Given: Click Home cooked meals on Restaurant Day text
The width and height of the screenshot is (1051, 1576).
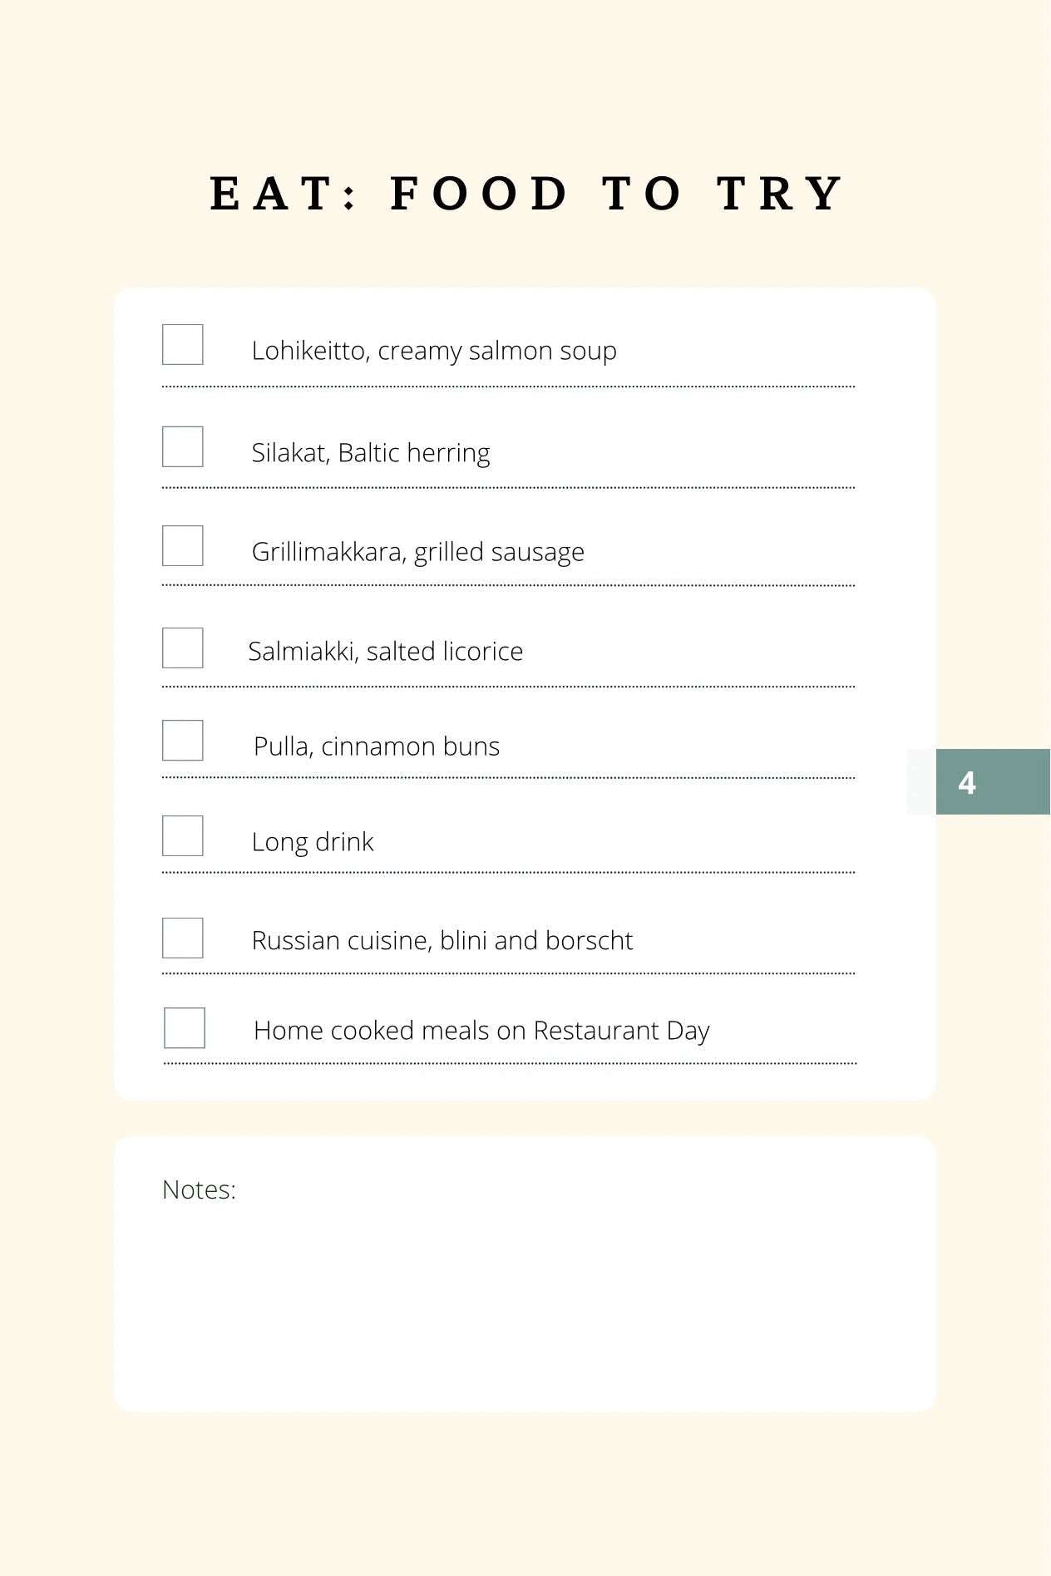Looking at the screenshot, I should (481, 1031).
